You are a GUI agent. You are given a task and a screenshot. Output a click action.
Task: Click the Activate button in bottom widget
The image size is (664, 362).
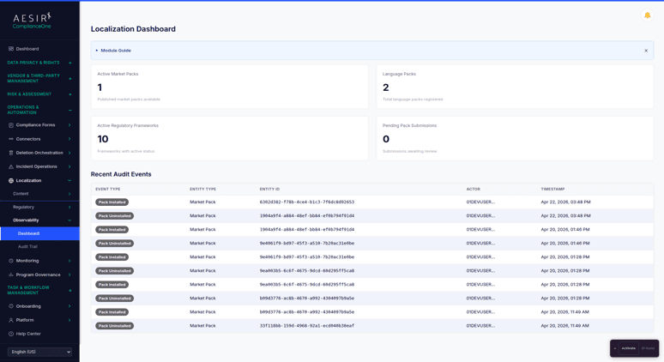[x=629, y=348]
